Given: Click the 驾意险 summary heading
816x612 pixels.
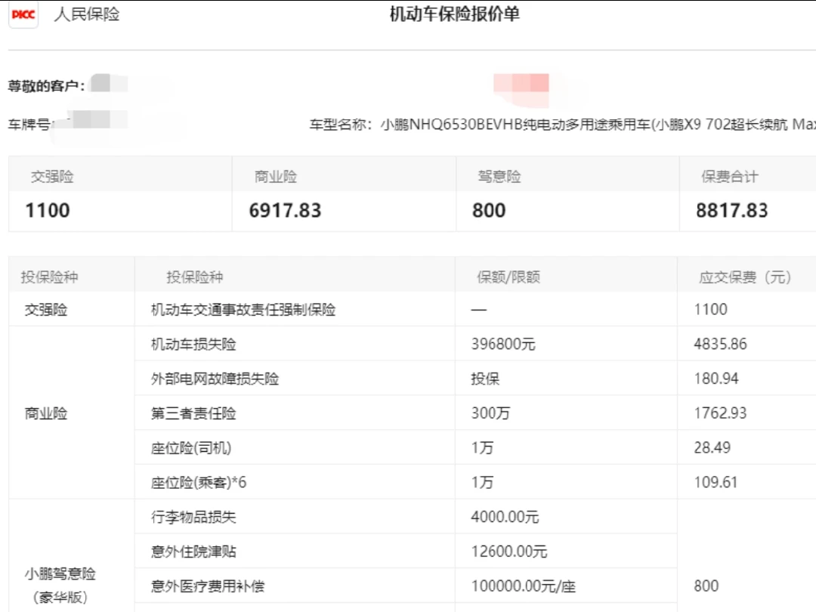Looking at the screenshot, I should tap(499, 177).
